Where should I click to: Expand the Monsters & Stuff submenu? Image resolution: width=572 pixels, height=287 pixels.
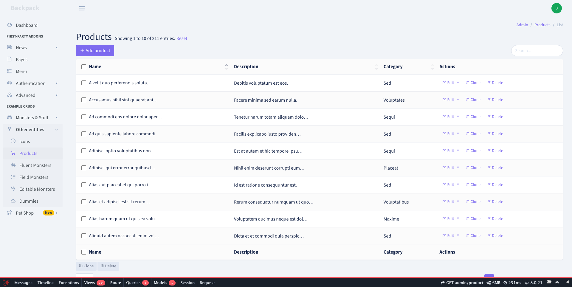(57, 118)
